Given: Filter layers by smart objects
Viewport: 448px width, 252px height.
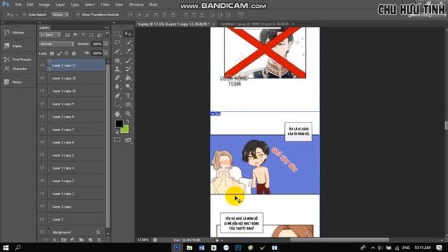Looking at the screenshot, I should (x=99, y=35).
